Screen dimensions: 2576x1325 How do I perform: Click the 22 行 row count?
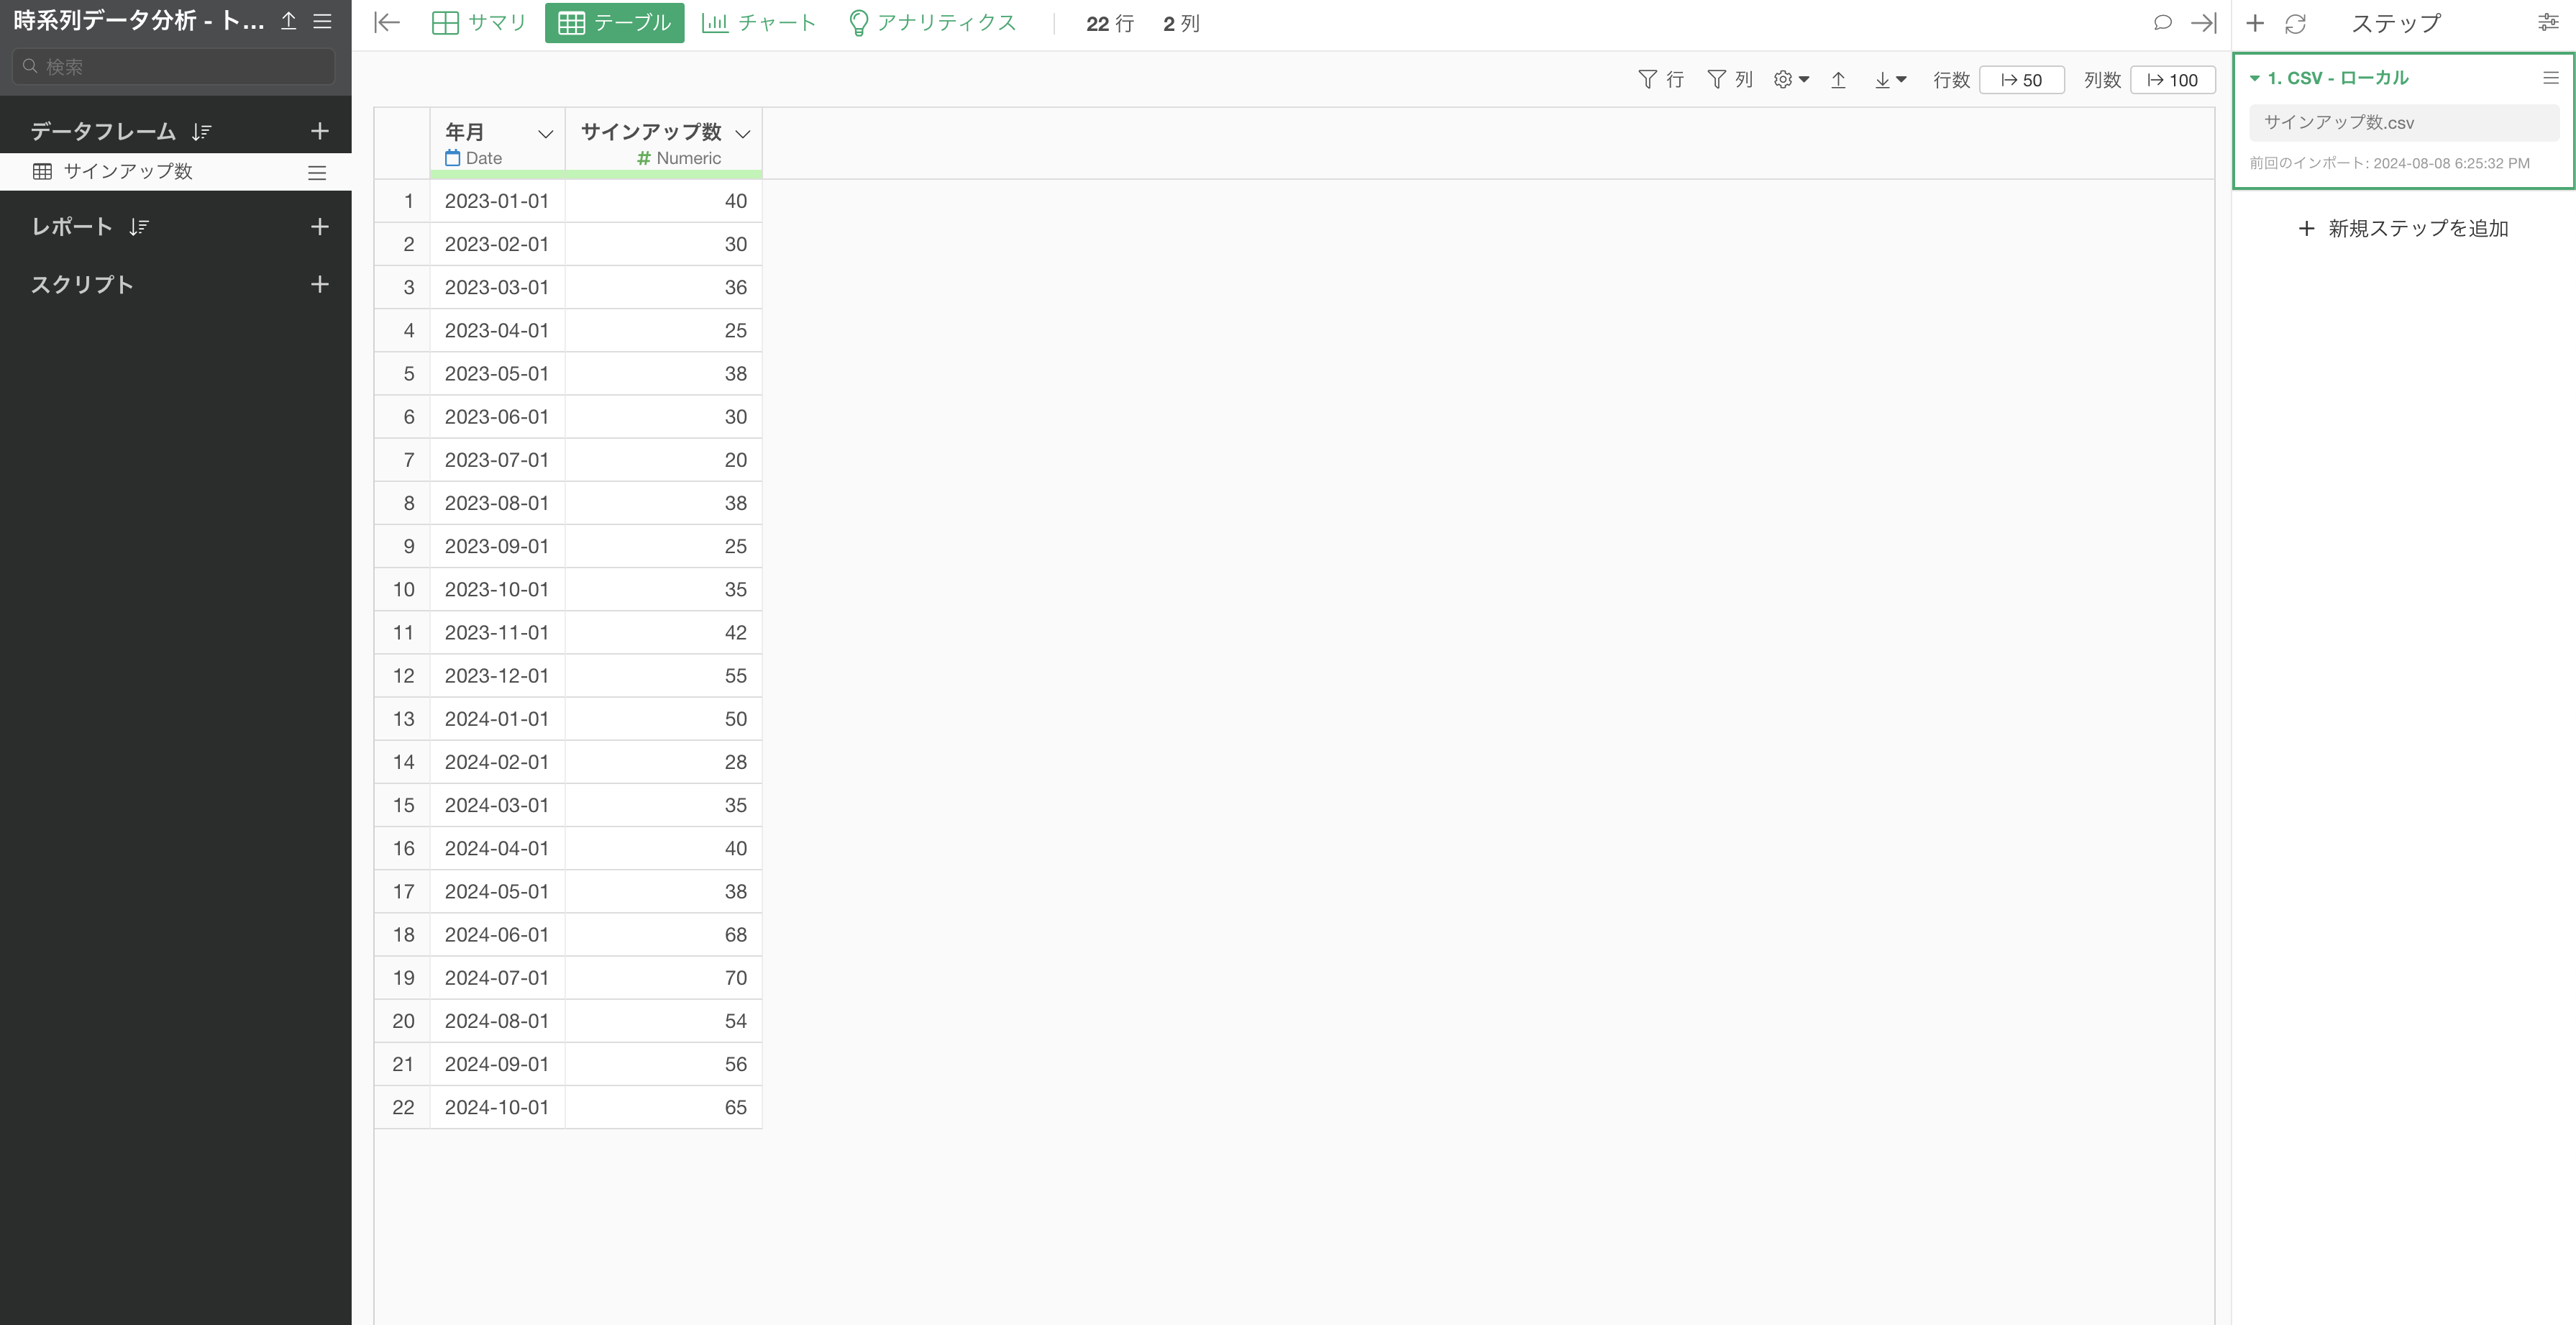[1109, 24]
